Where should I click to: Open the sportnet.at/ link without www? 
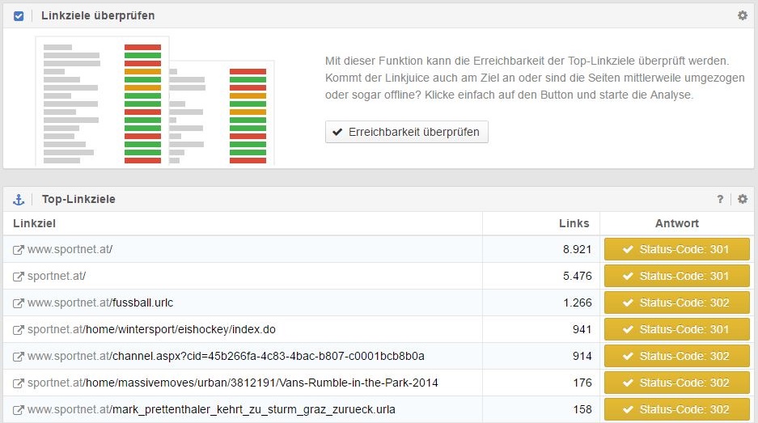(x=57, y=277)
